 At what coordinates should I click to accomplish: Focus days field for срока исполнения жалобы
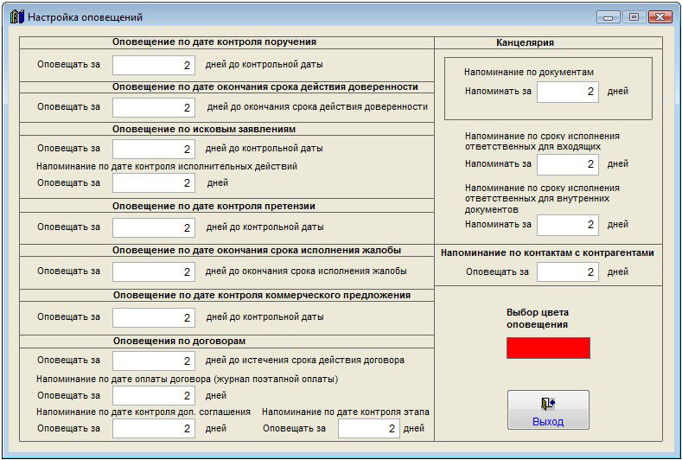tap(154, 272)
